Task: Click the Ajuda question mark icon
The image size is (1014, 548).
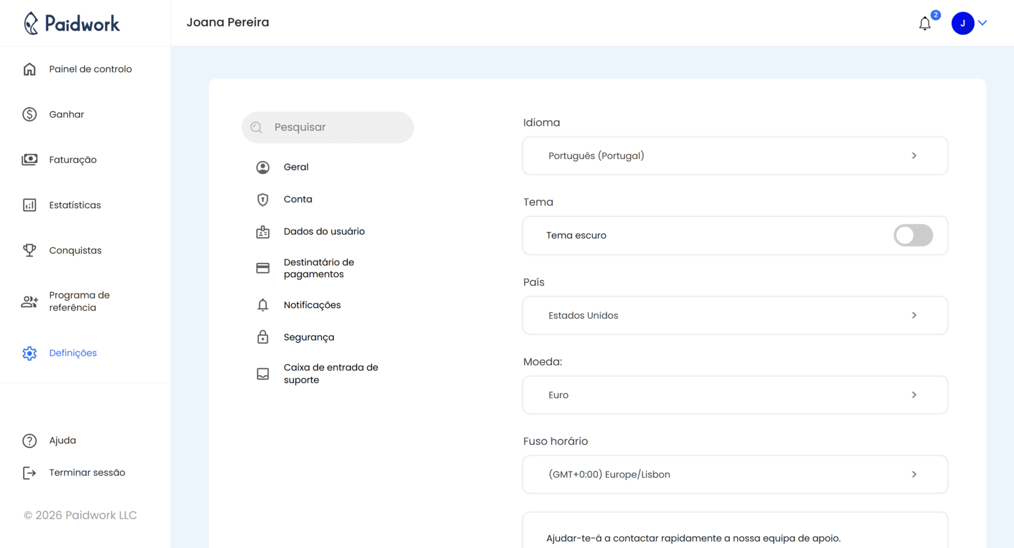Action: coord(30,440)
